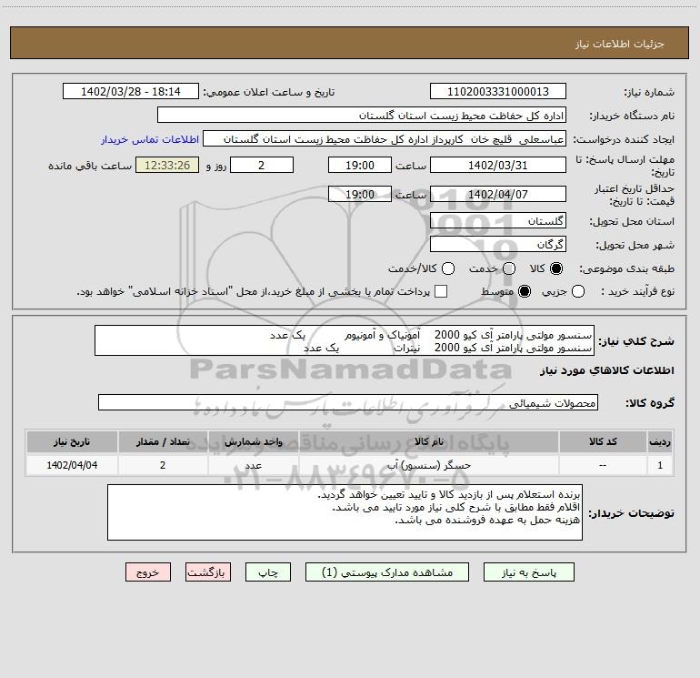Select the متوسط purchase type radio
The height and width of the screenshot is (678, 700).
click(x=525, y=291)
